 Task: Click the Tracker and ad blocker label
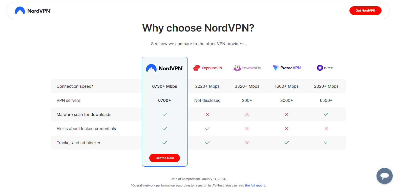78,143
